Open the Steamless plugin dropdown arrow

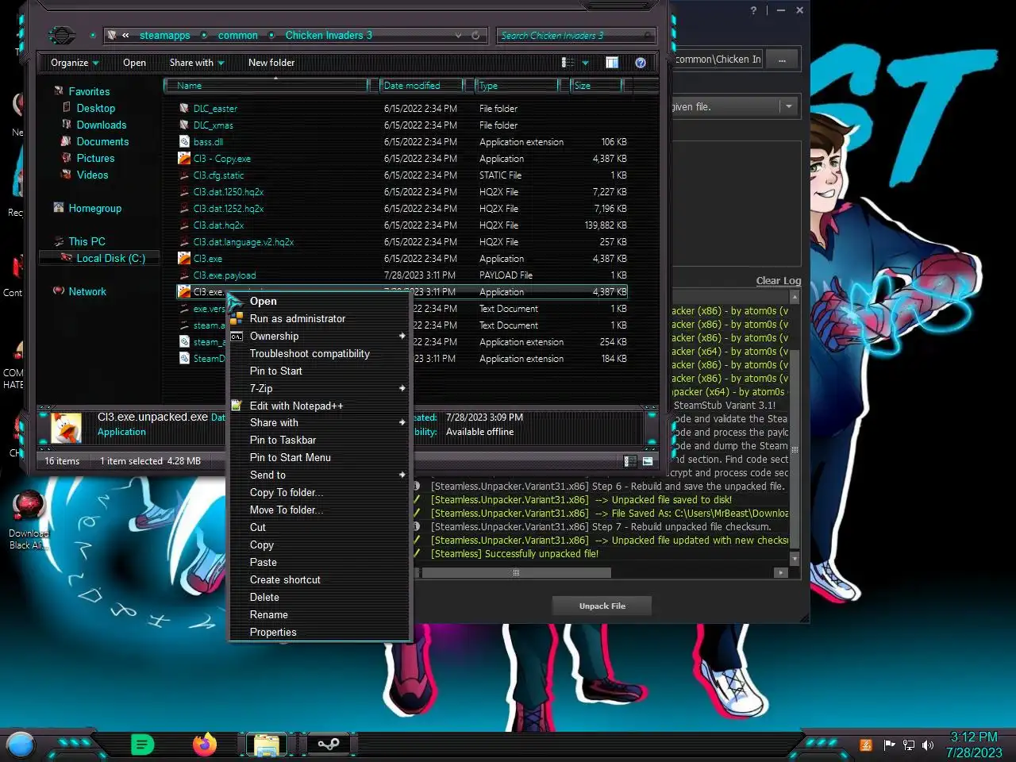pyautogui.click(x=789, y=106)
